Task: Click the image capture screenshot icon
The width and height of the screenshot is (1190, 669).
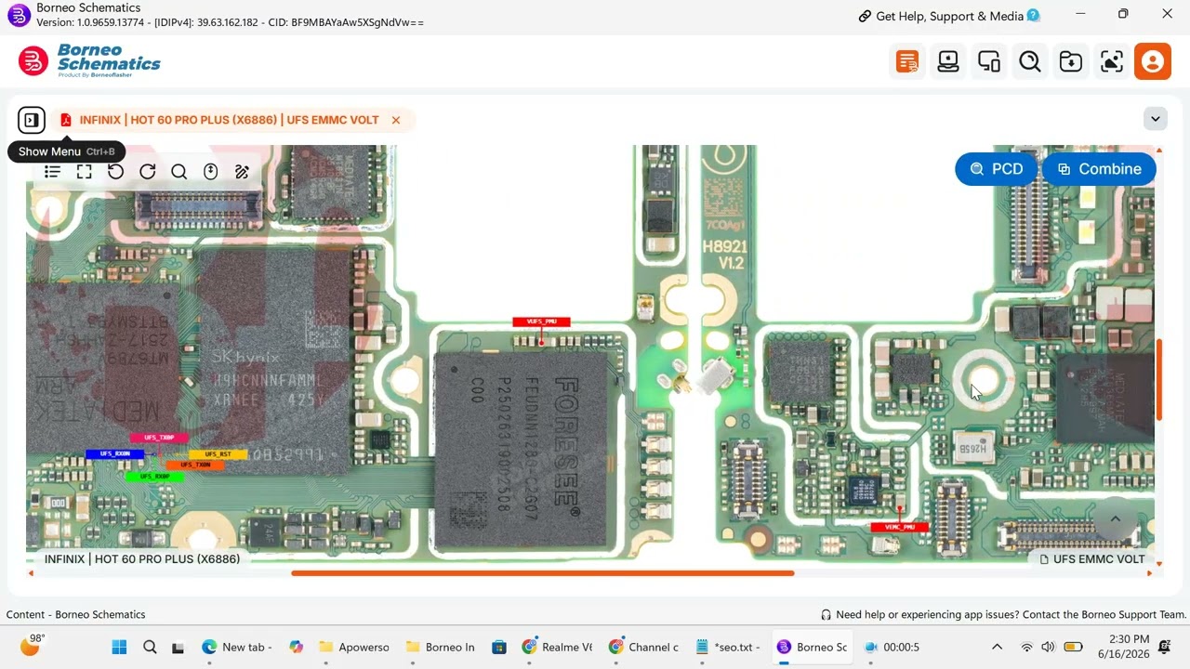Action: click(x=1111, y=61)
